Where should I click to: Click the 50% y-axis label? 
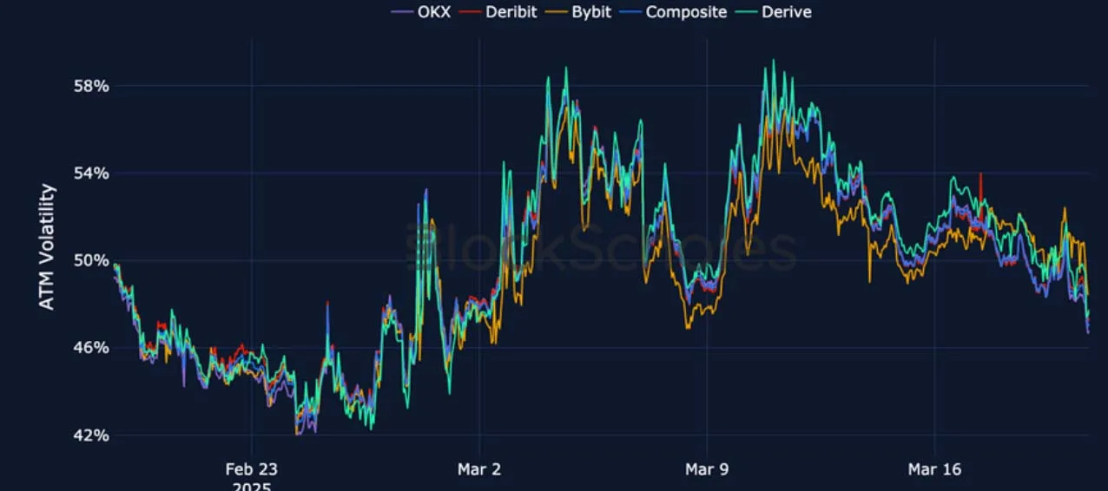click(91, 260)
